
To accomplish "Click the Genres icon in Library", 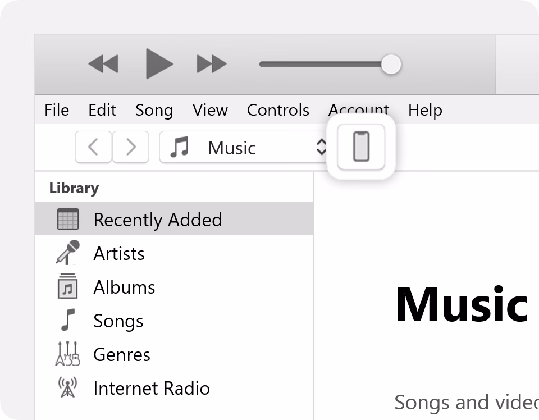I will pos(67,354).
